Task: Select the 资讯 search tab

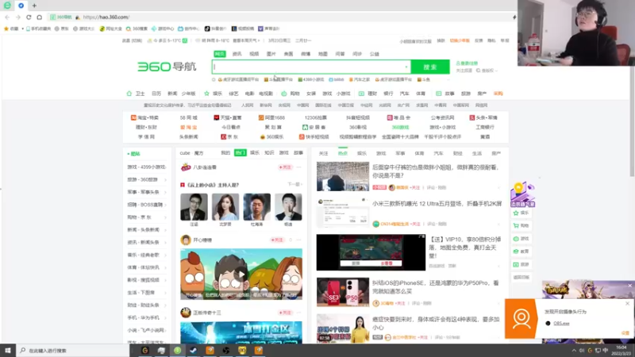Action: (237, 54)
